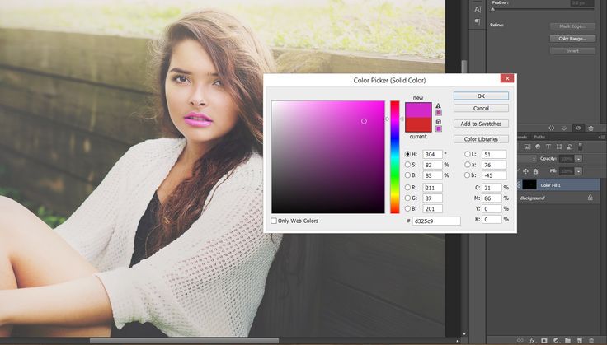Click the Background layer lock icon
The image size is (607, 345).
[x=590, y=198]
